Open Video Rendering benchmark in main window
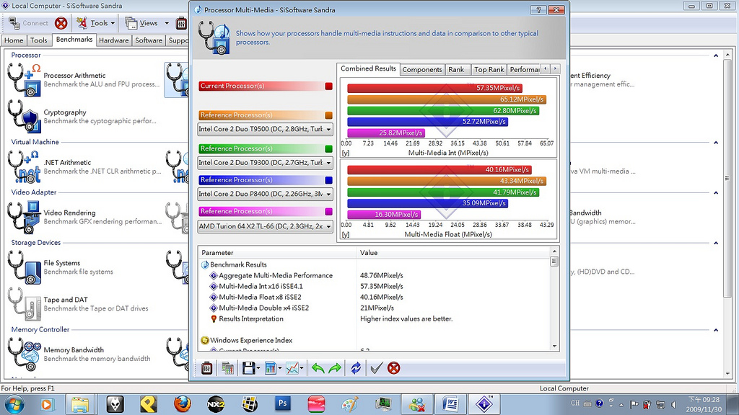 85,217
